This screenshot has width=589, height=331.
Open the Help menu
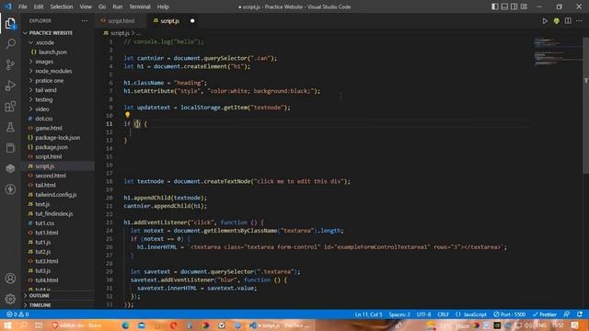[163, 6]
